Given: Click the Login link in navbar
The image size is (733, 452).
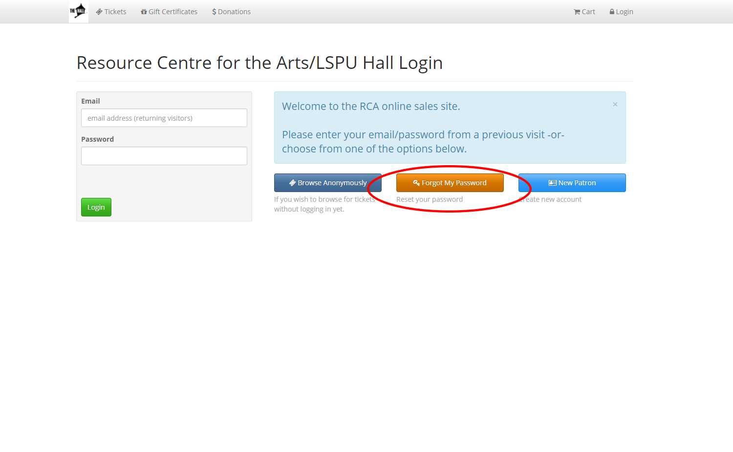Looking at the screenshot, I should (x=621, y=12).
